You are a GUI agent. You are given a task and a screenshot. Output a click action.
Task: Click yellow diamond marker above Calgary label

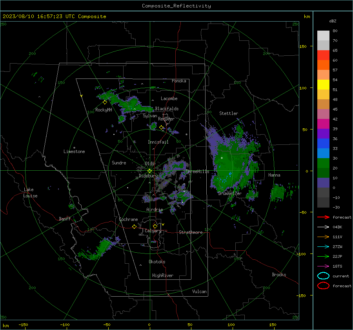(155, 226)
